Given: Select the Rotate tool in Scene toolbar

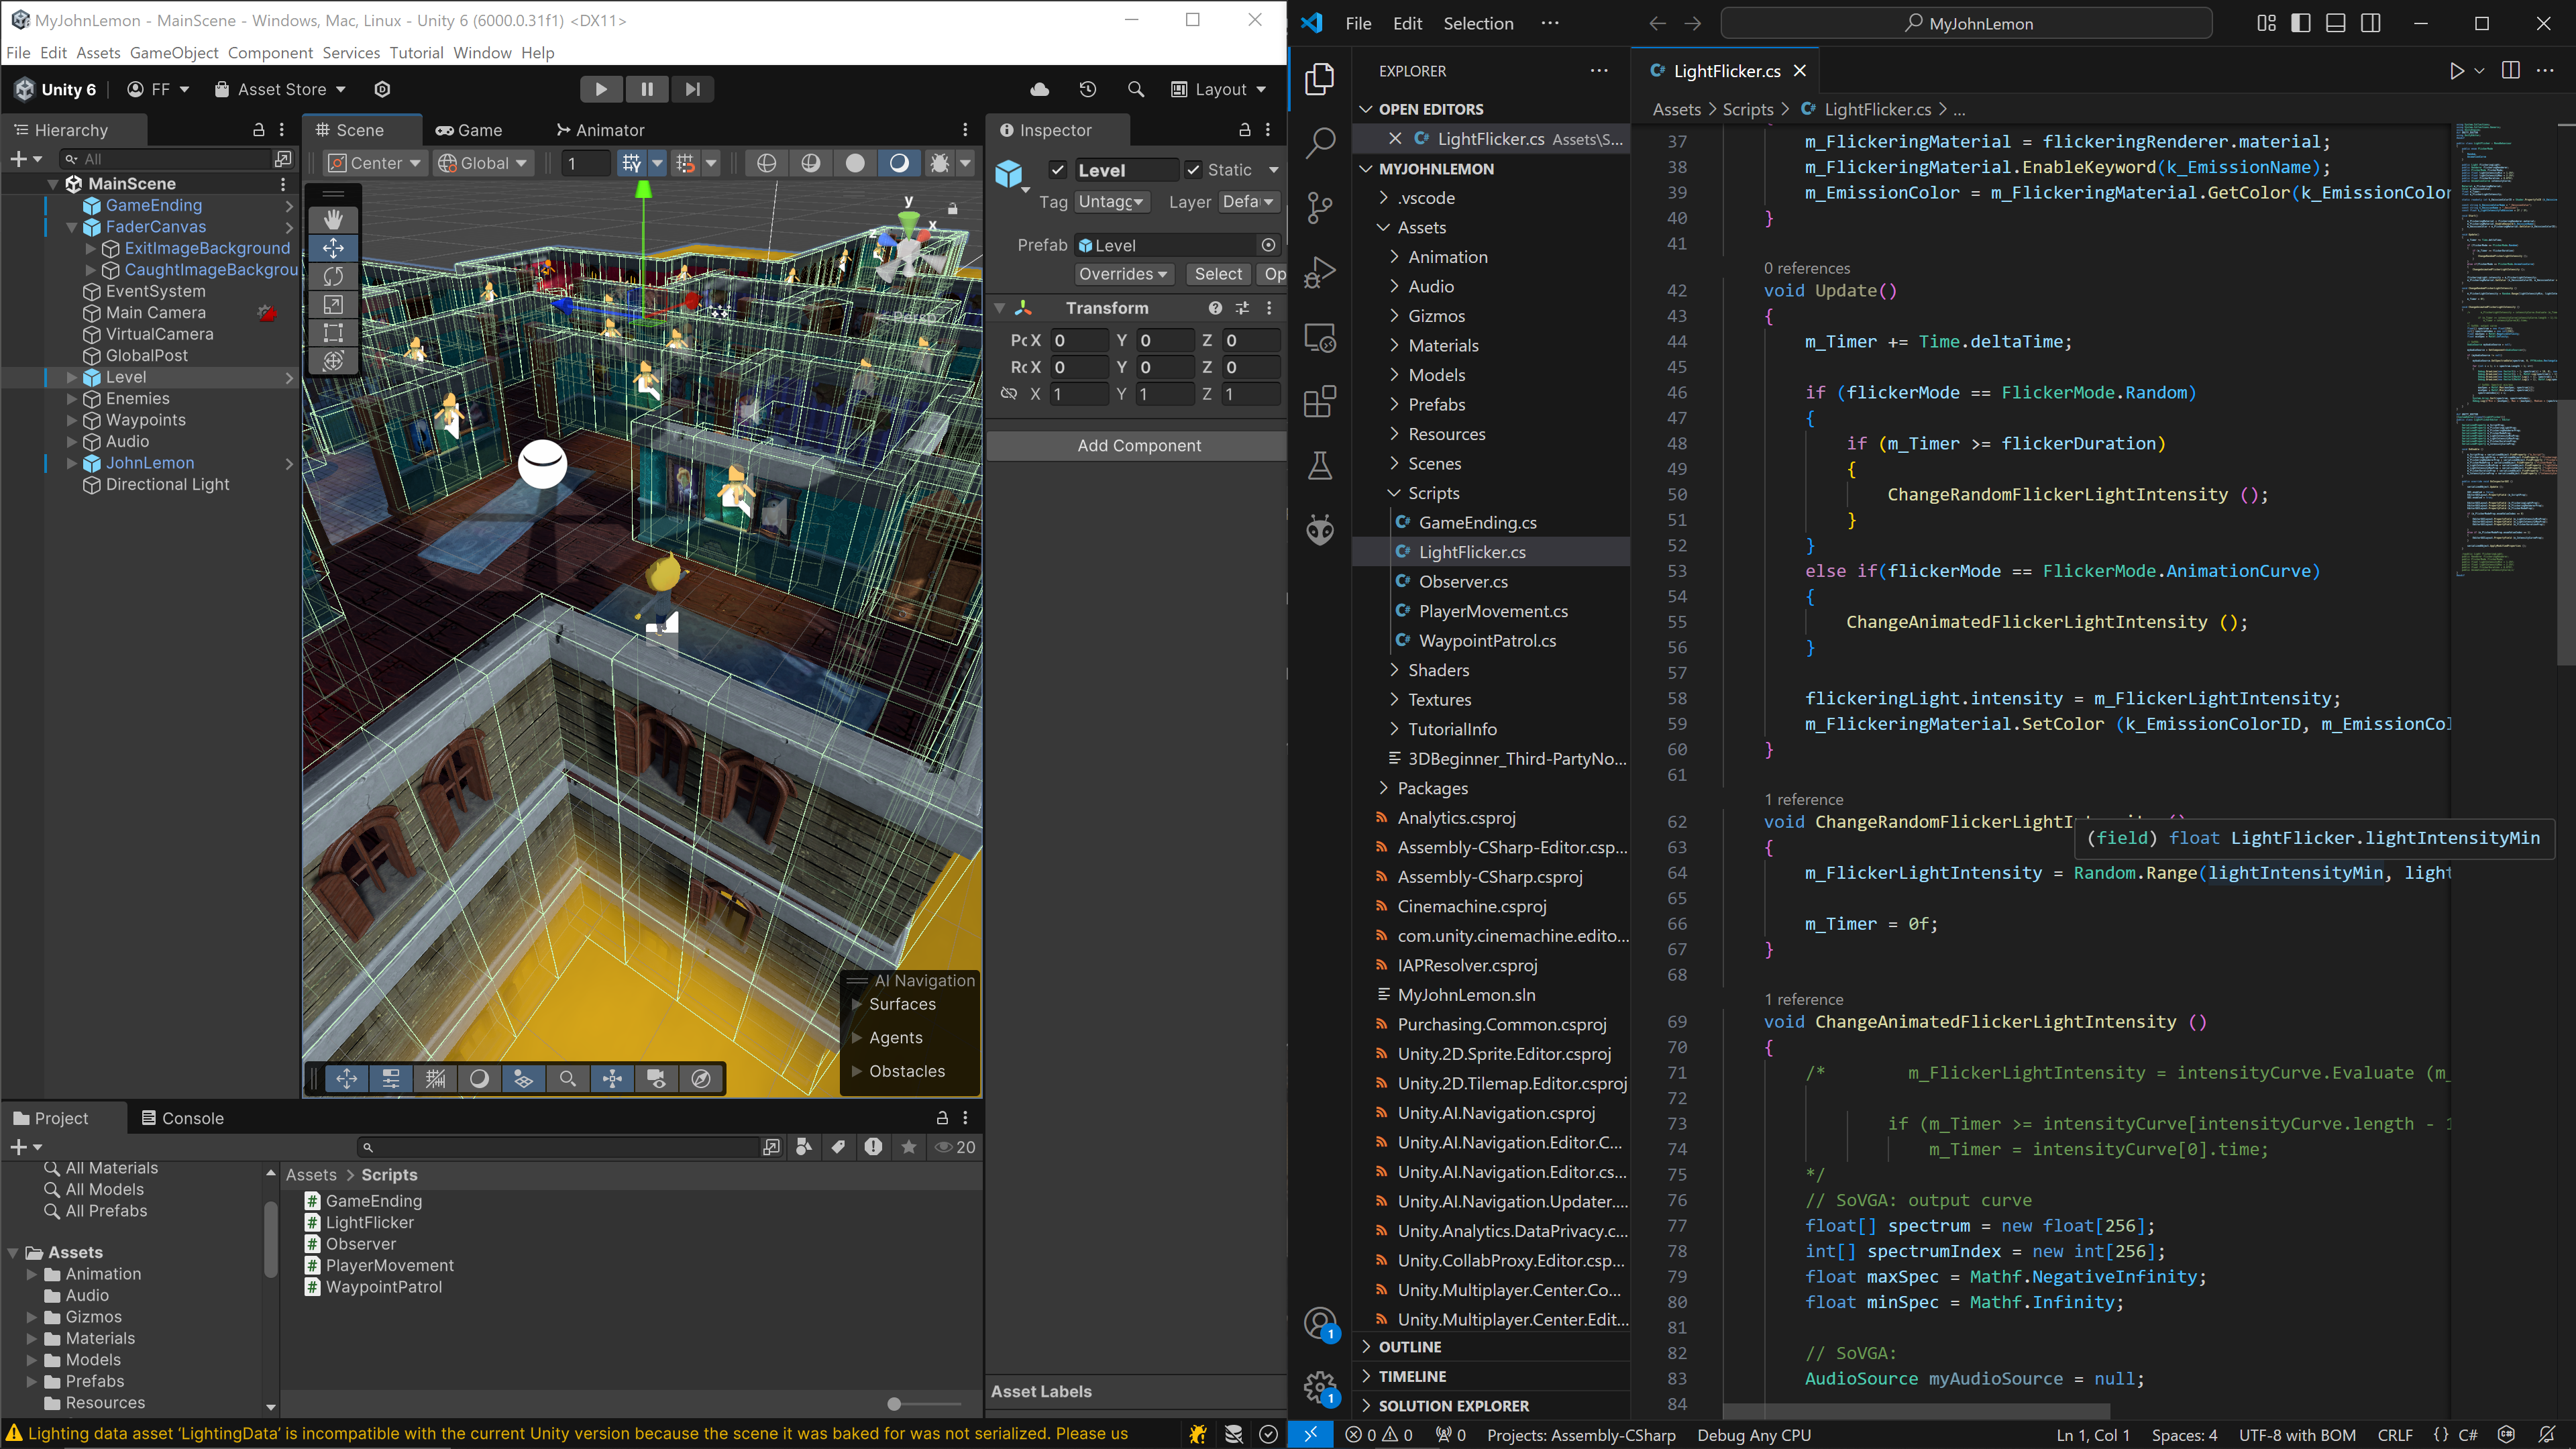Looking at the screenshot, I should pyautogui.click(x=333, y=276).
